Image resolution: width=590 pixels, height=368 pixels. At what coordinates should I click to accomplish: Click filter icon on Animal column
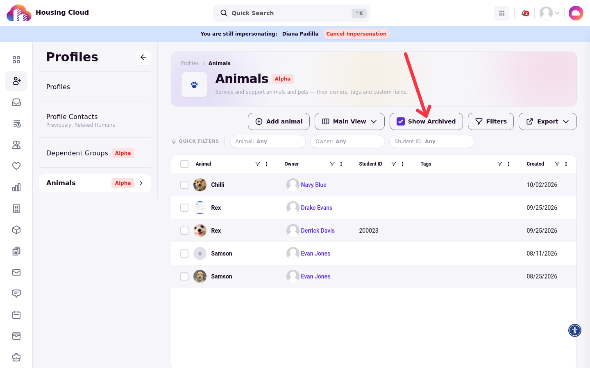point(258,164)
